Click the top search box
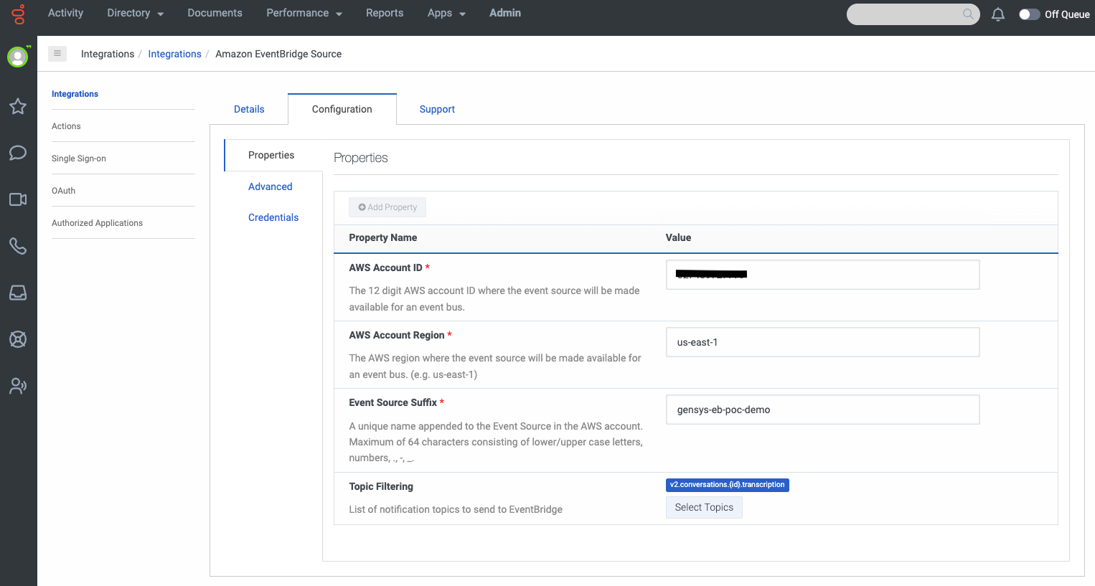1095x586 pixels. point(913,14)
